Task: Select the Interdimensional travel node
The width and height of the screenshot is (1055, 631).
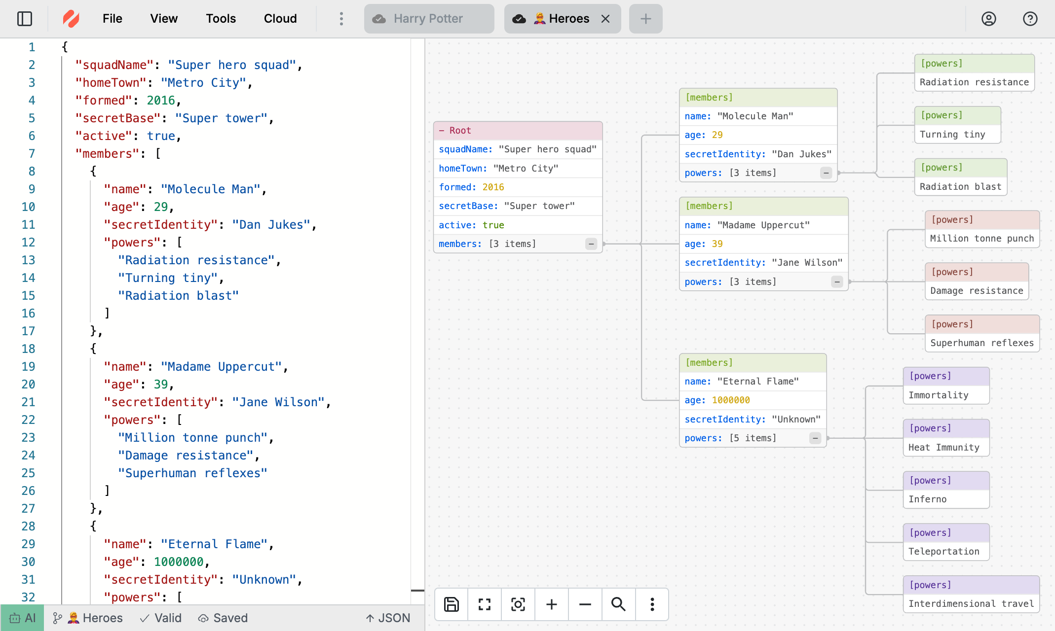Action: pyautogui.click(x=971, y=595)
